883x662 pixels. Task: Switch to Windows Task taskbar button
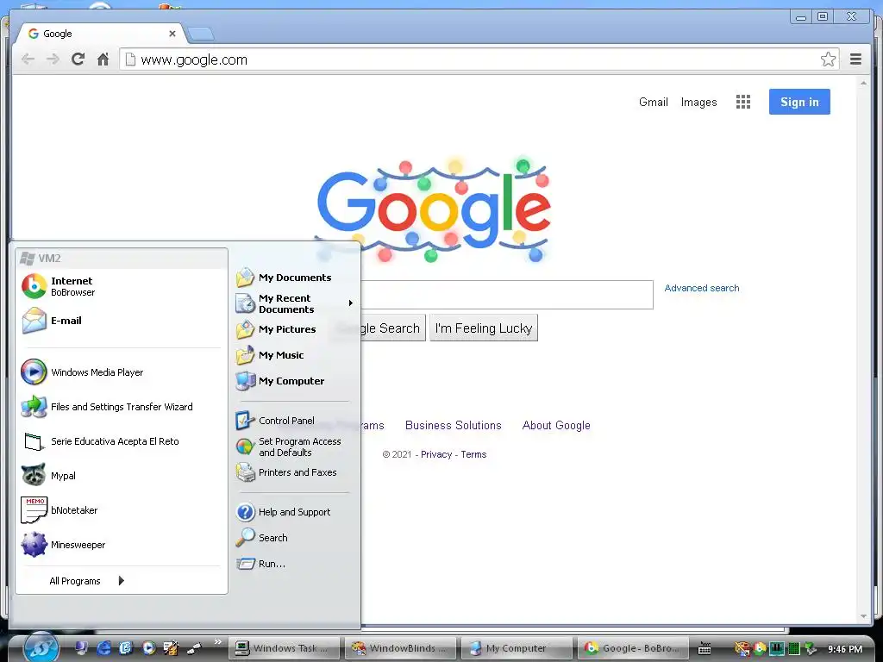pyautogui.click(x=285, y=648)
